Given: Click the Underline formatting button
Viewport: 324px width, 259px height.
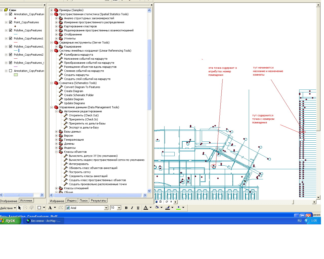Looking at the screenshot, I should pyautogui.click(x=138, y=208).
